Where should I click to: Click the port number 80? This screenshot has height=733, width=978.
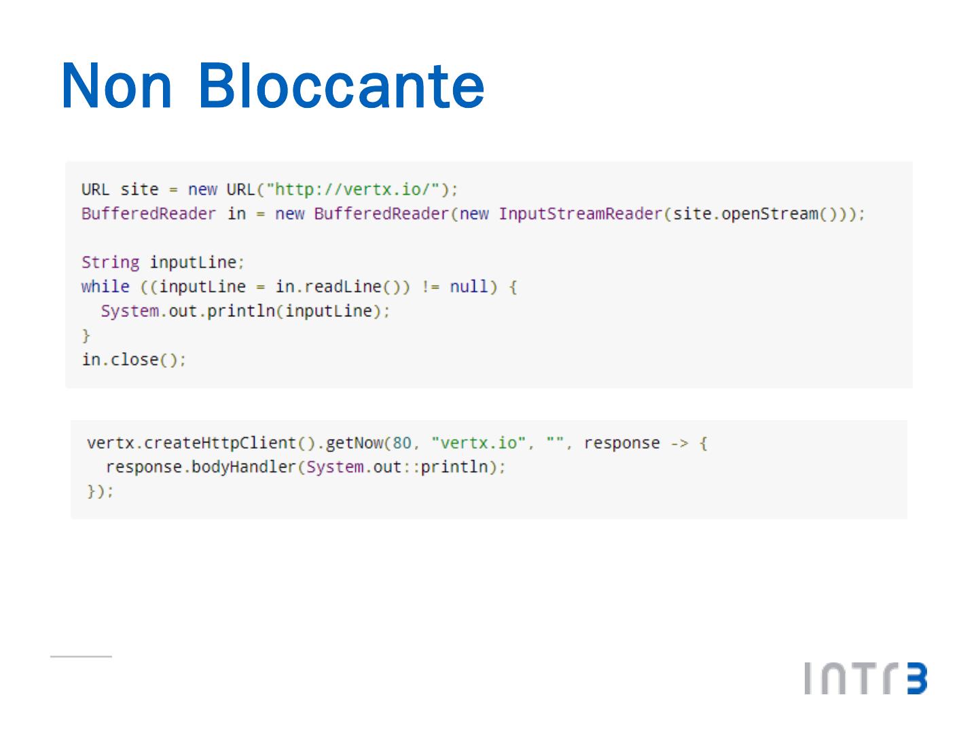(402, 443)
